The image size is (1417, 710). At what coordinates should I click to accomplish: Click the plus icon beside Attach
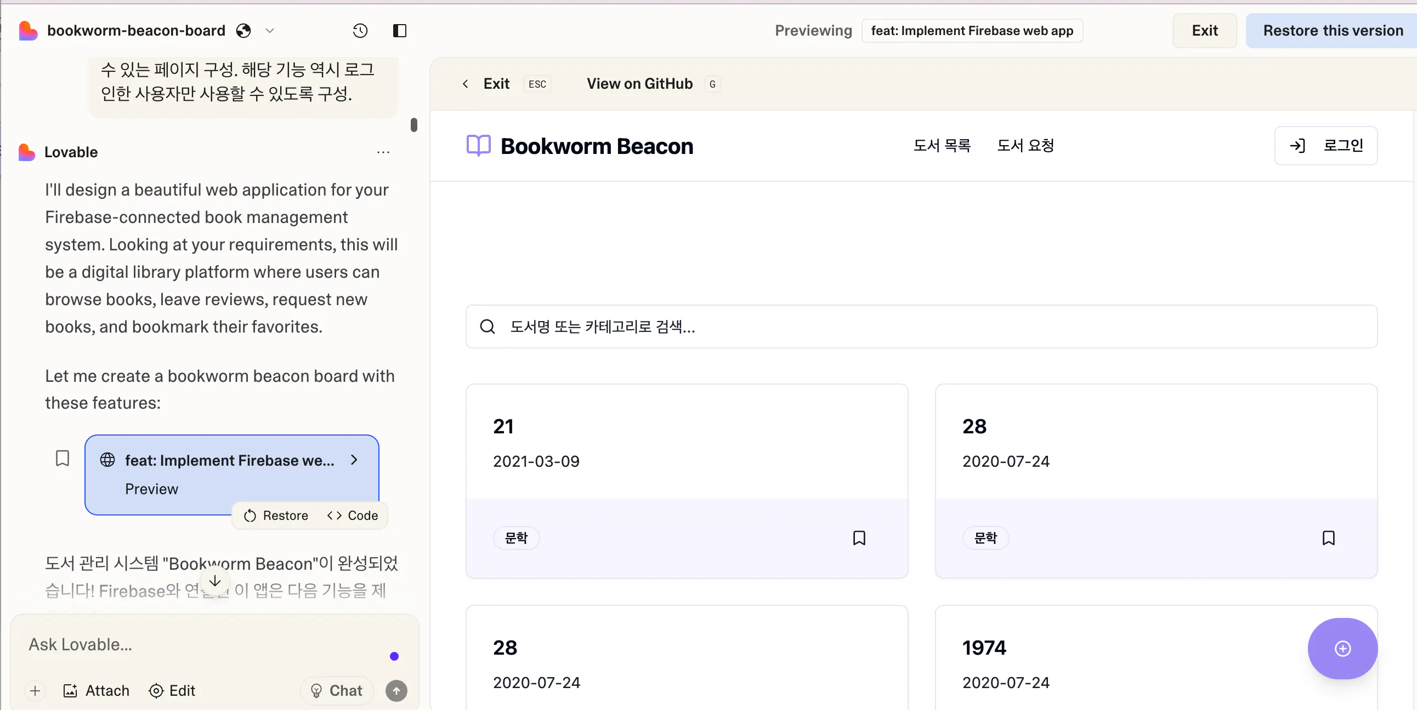point(35,691)
